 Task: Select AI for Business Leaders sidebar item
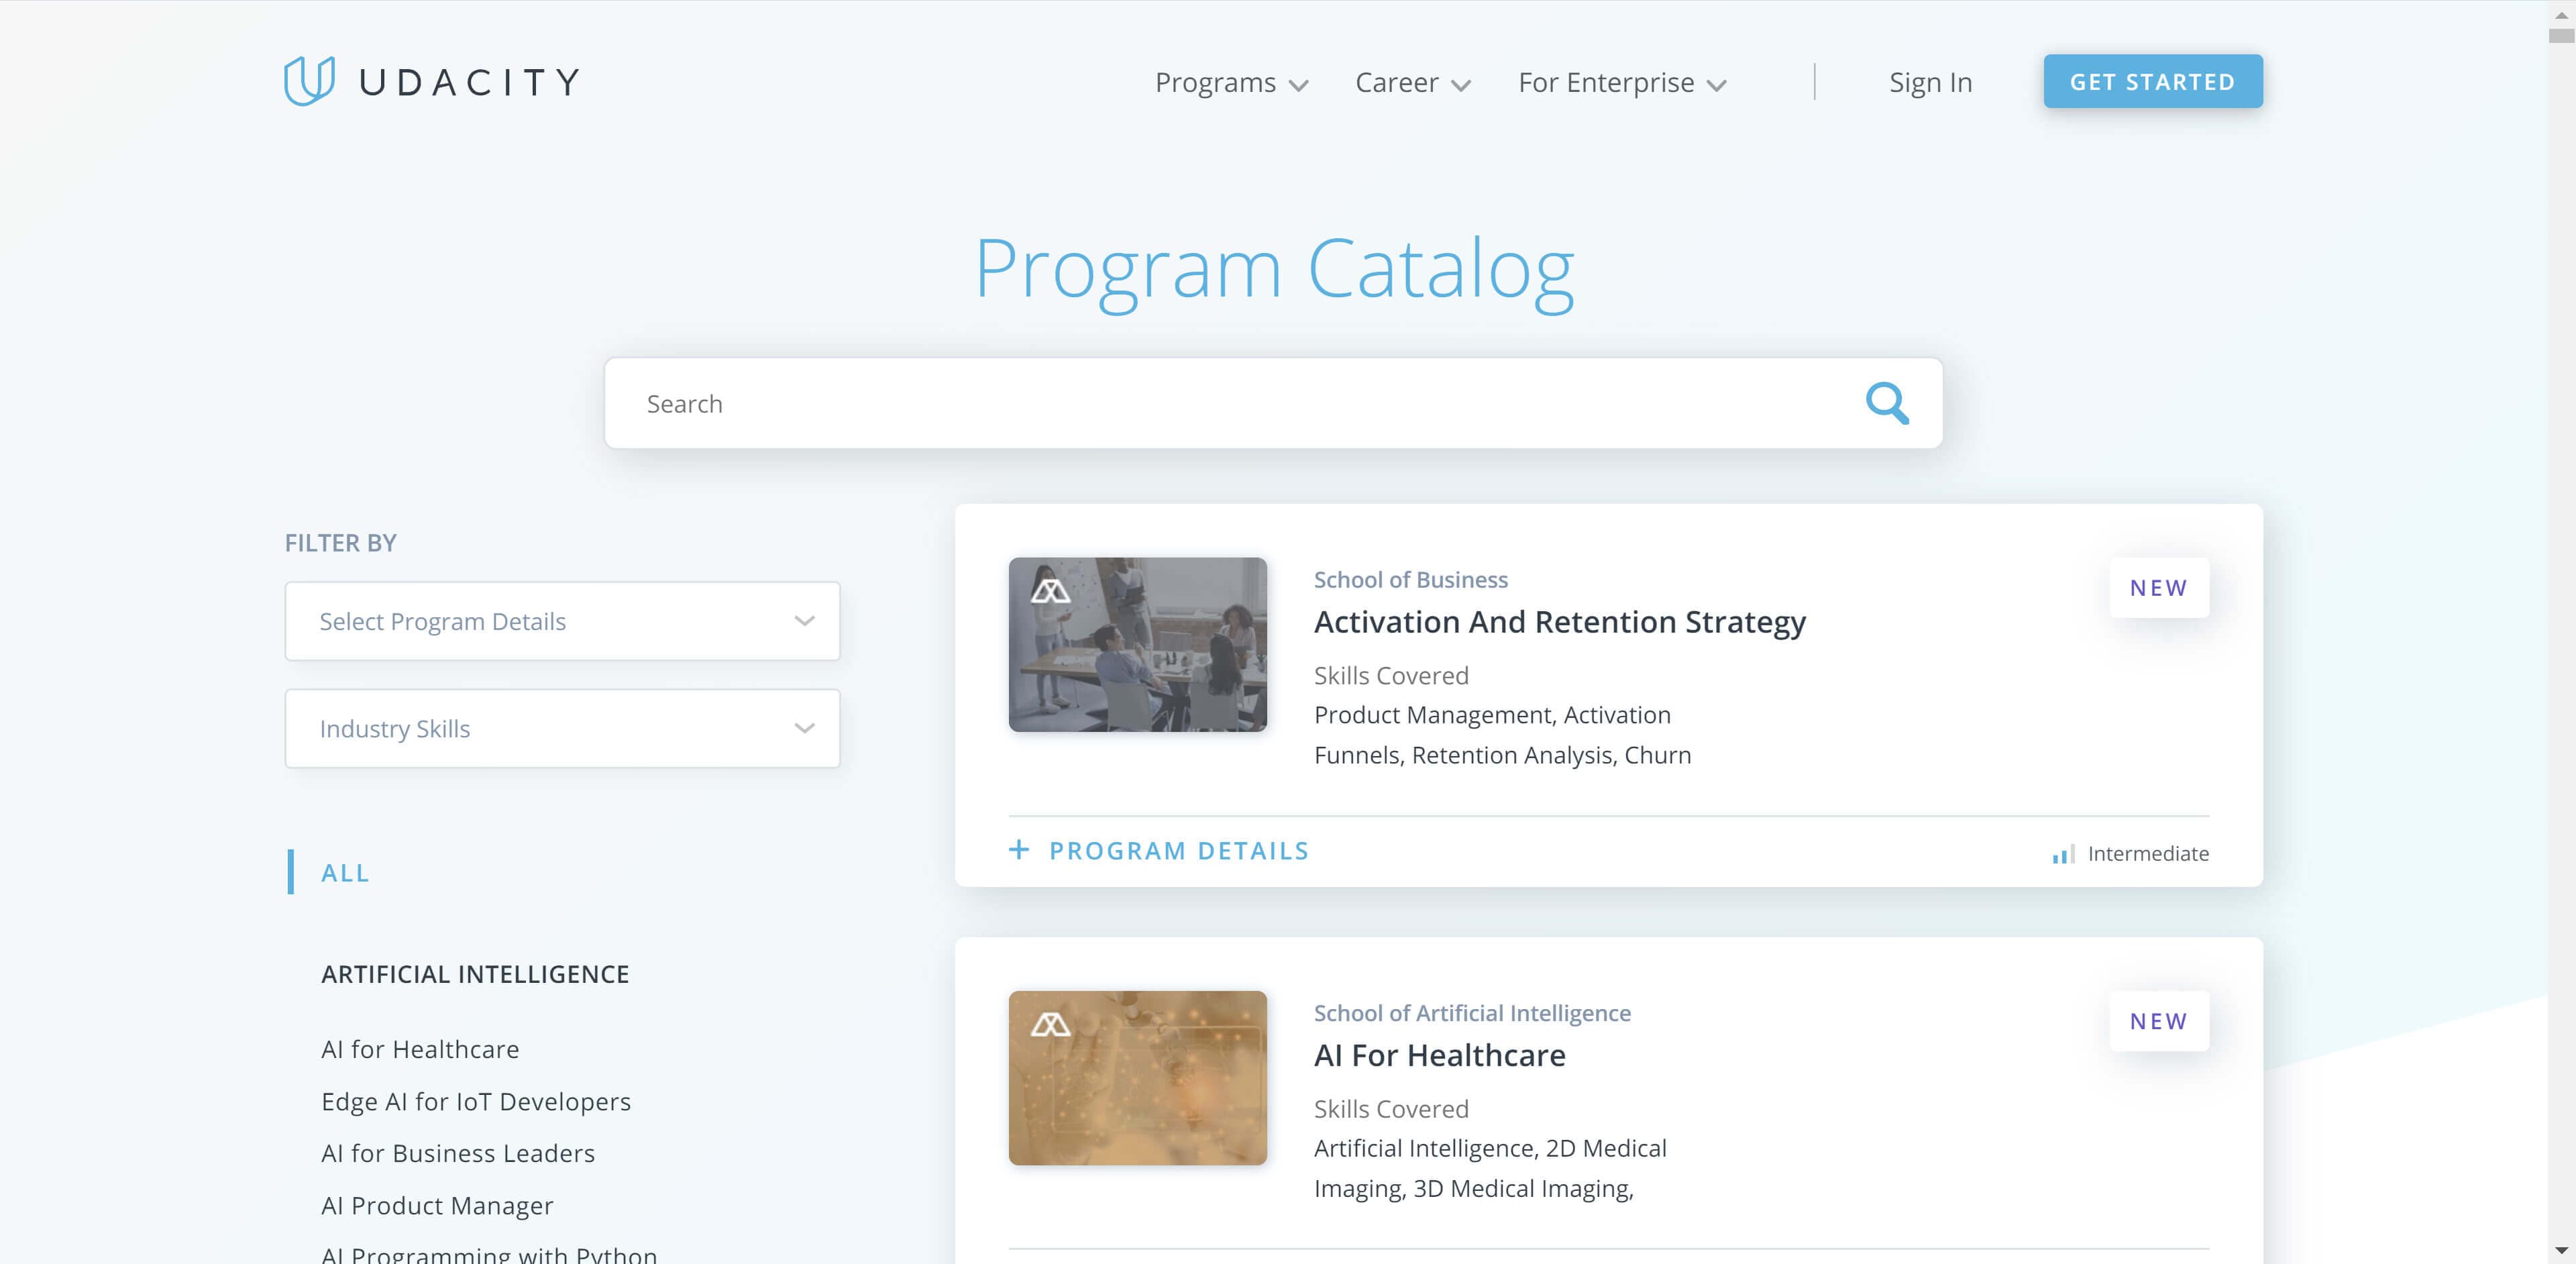[458, 1152]
